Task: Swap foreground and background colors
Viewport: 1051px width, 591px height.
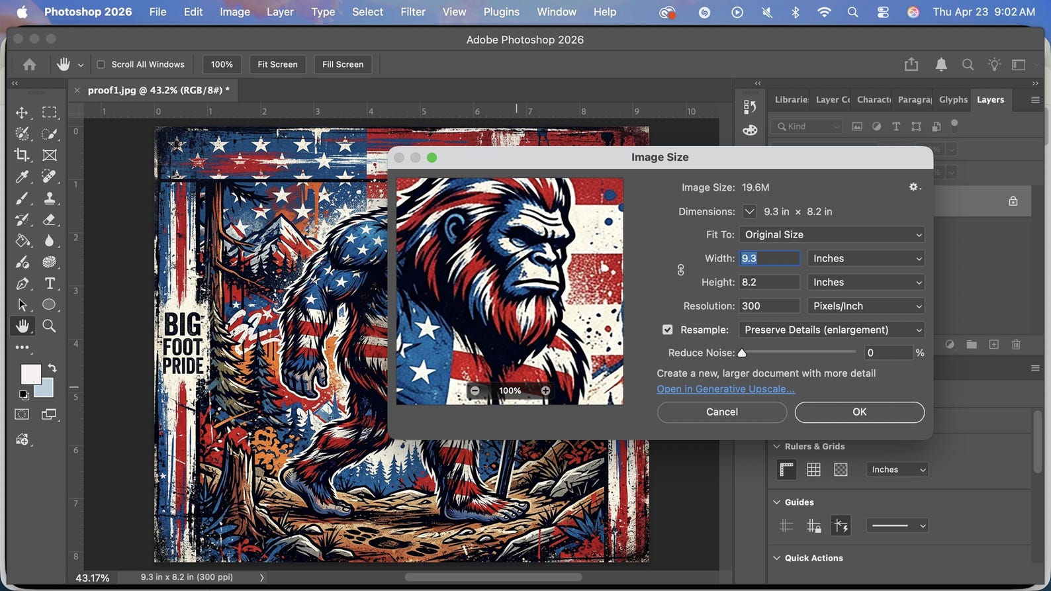Action: tap(52, 367)
